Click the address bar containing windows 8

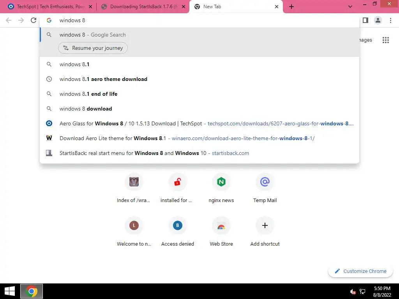click(199, 20)
